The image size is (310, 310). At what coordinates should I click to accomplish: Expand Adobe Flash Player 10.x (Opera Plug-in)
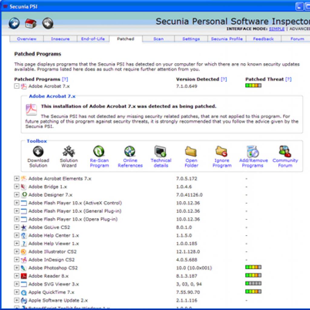[x=17, y=219]
